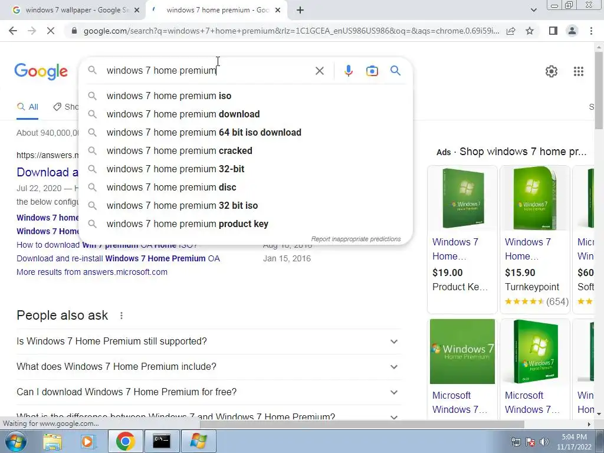Click the wide green Windows 7 Home Premium image

(462, 352)
